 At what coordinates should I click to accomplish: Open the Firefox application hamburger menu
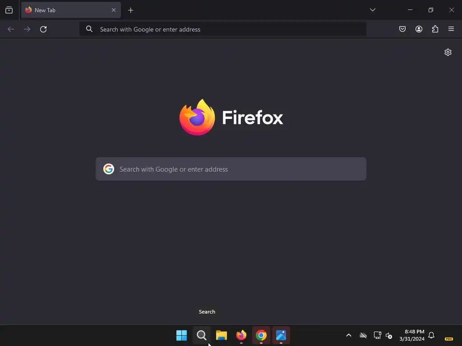click(x=451, y=29)
